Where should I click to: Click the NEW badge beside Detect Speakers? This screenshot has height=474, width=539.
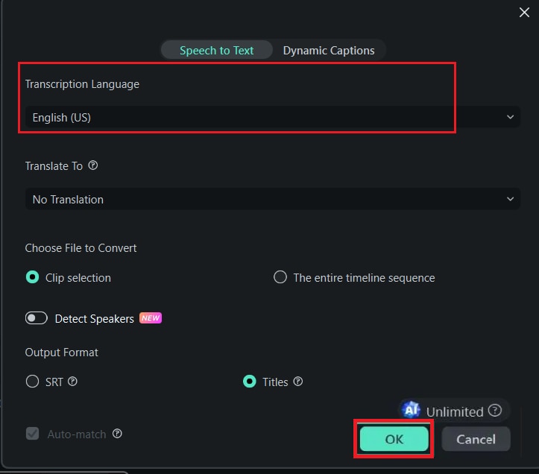tap(151, 318)
